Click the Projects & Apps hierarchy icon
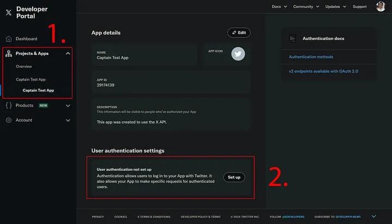The image size is (392, 224). pos(9,53)
